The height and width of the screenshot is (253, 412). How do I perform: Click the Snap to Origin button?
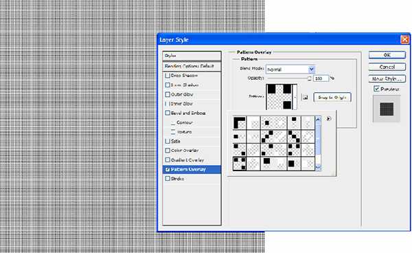pyautogui.click(x=332, y=98)
